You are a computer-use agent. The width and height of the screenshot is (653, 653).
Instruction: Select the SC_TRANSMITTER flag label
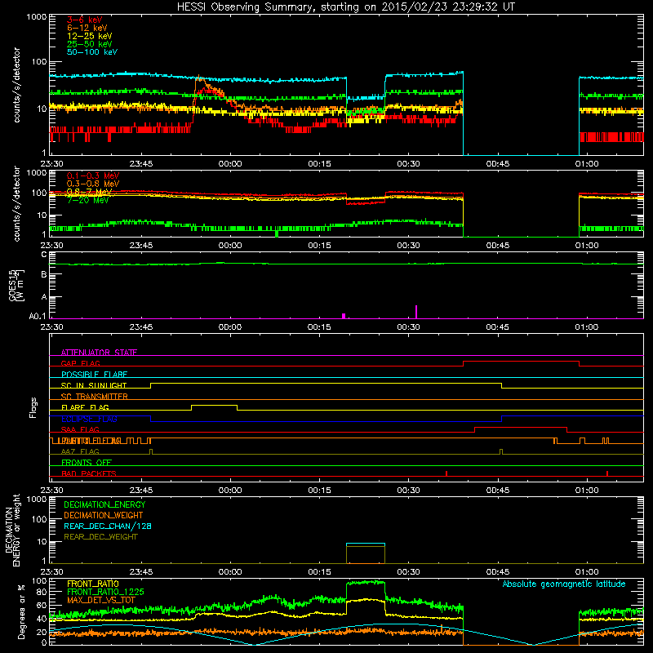tap(95, 397)
